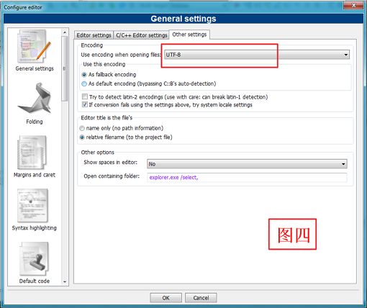Viewport: 367px width, 308px height.
Task: Expand the 'Show spaces in editor' dropdown
Action: coord(247,164)
